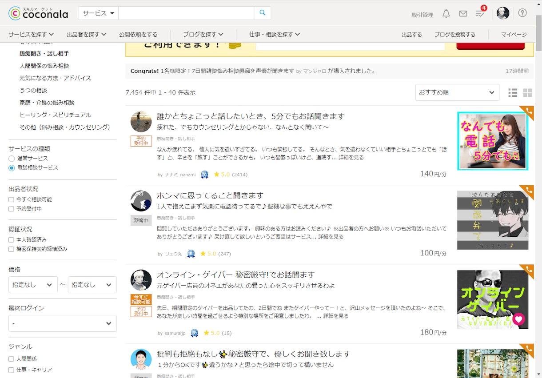Expand 仕事・相談を探す menu
542x378 pixels.
tap(275, 34)
